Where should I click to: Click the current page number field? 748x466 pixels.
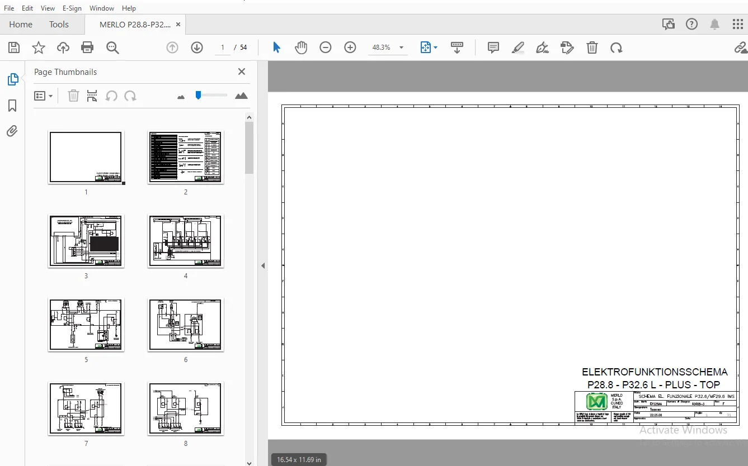[x=223, y=47]
